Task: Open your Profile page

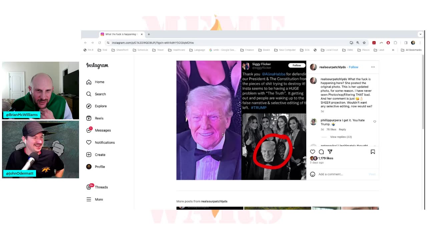Action: 95,167
